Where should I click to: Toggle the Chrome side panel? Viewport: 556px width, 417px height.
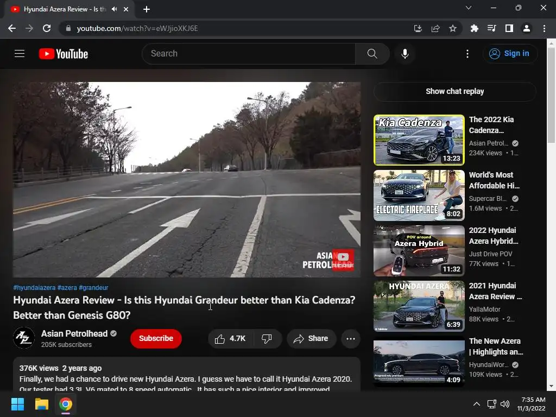[x=509, y=28]
